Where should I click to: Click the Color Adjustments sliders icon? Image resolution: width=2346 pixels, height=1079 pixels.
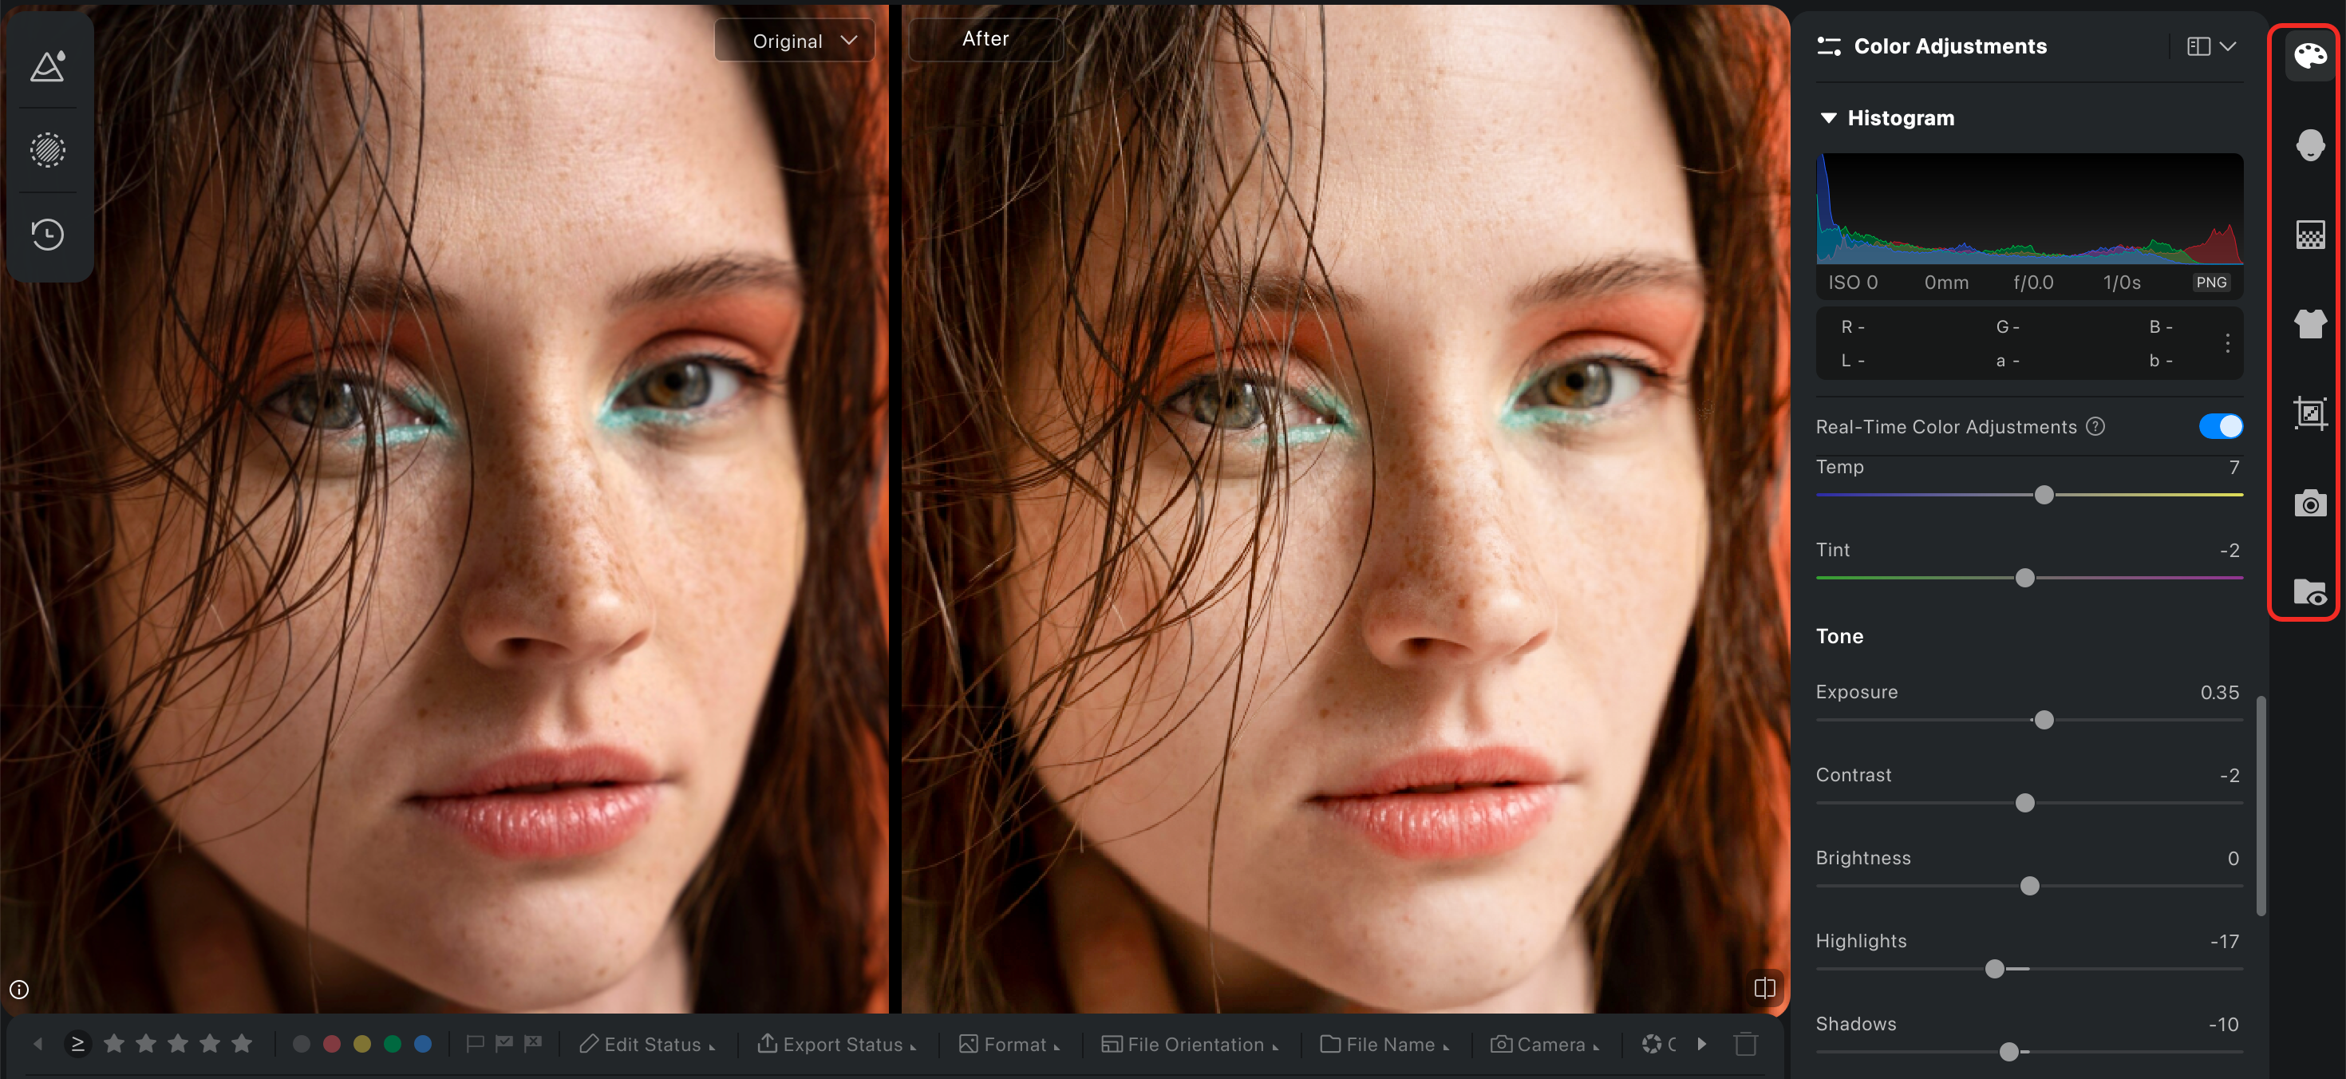(x=1829, y=45)
